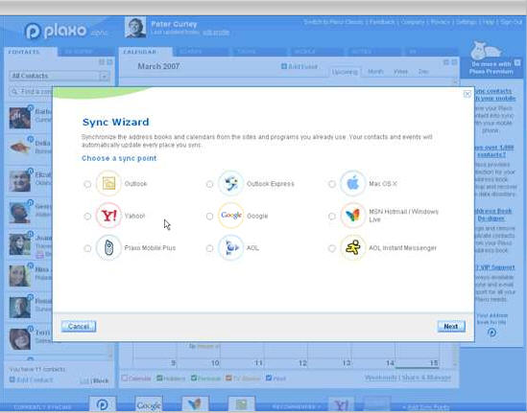Click the March 2007 calendar heading

(158, 66)
